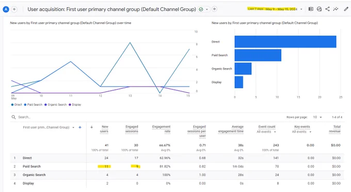Click the 'Key events' column header
This screenshot has height=192, width=351.
click(302, 126)
